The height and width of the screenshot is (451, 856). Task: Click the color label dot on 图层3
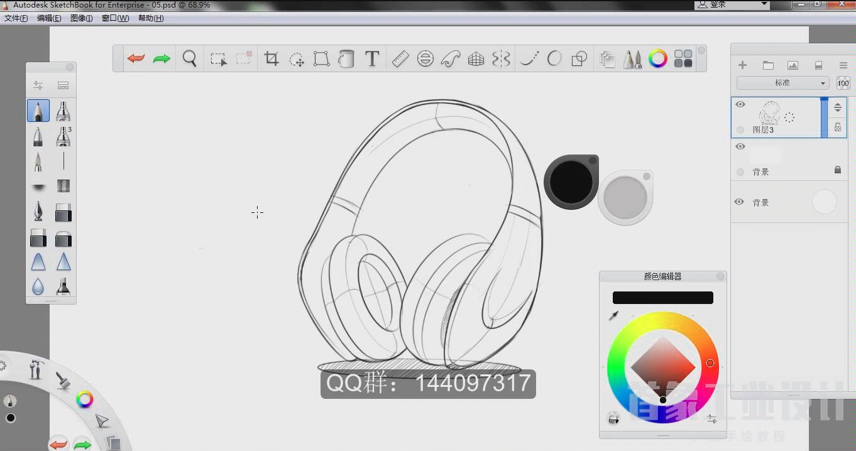(740, 130)
